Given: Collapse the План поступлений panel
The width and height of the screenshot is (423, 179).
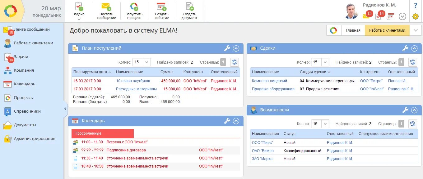Looking at the screenshot, I should (x=236, y=48).
